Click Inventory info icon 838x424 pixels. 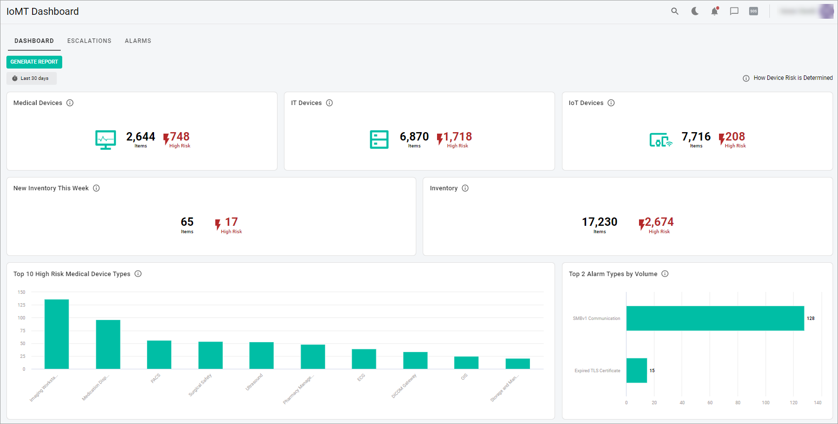(465, 188)
